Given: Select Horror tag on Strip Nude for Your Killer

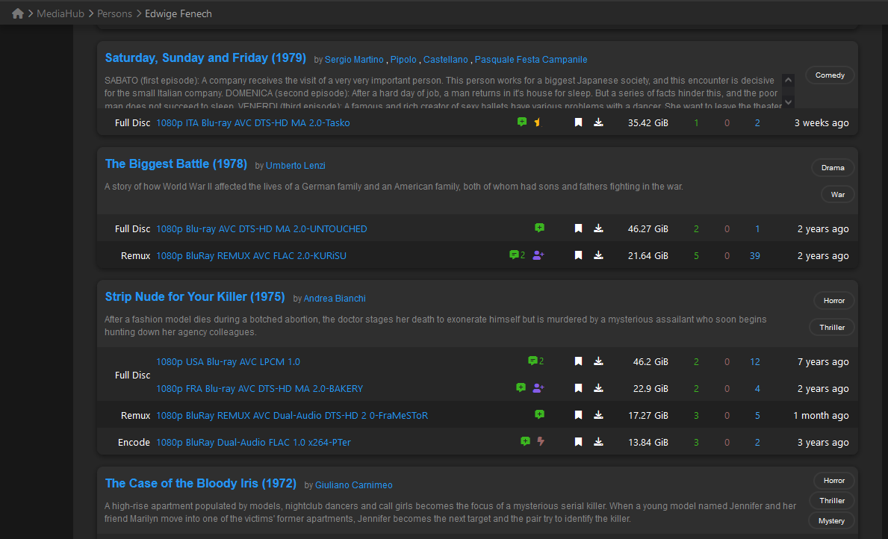Looking at the screenshot, I should pyautogui.click(x=834, y=301).
